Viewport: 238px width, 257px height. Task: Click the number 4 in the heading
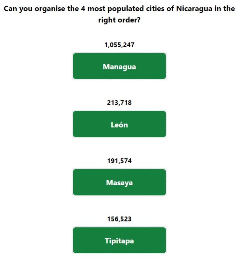83,9
